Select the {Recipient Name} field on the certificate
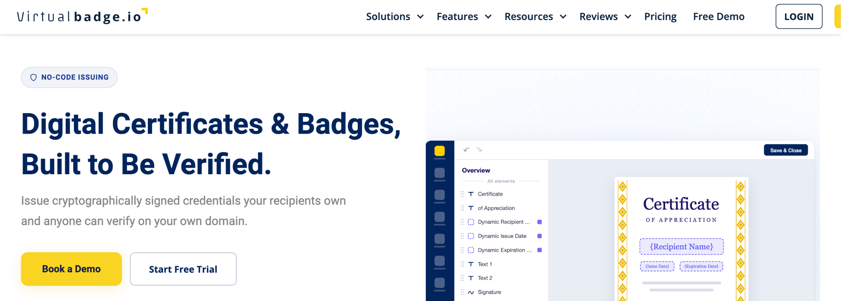Viewport: 841px width, 301px height. (681, 246)
